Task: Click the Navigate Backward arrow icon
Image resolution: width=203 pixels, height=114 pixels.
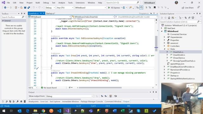Action: point(5,8)
